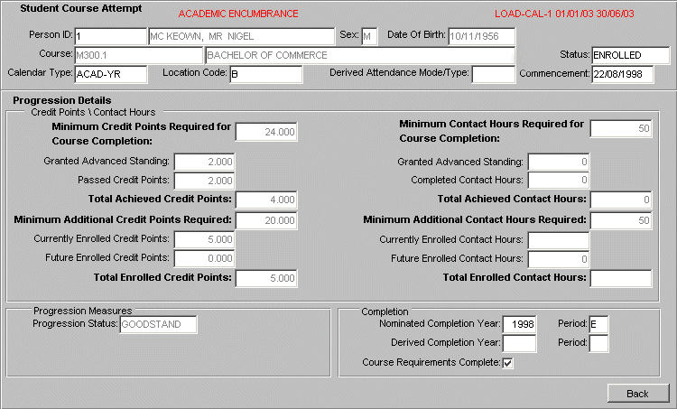Click the course name BACHELOR OF COMMERCE field
Screen dimensions: 677x409
tap(359, 55)
